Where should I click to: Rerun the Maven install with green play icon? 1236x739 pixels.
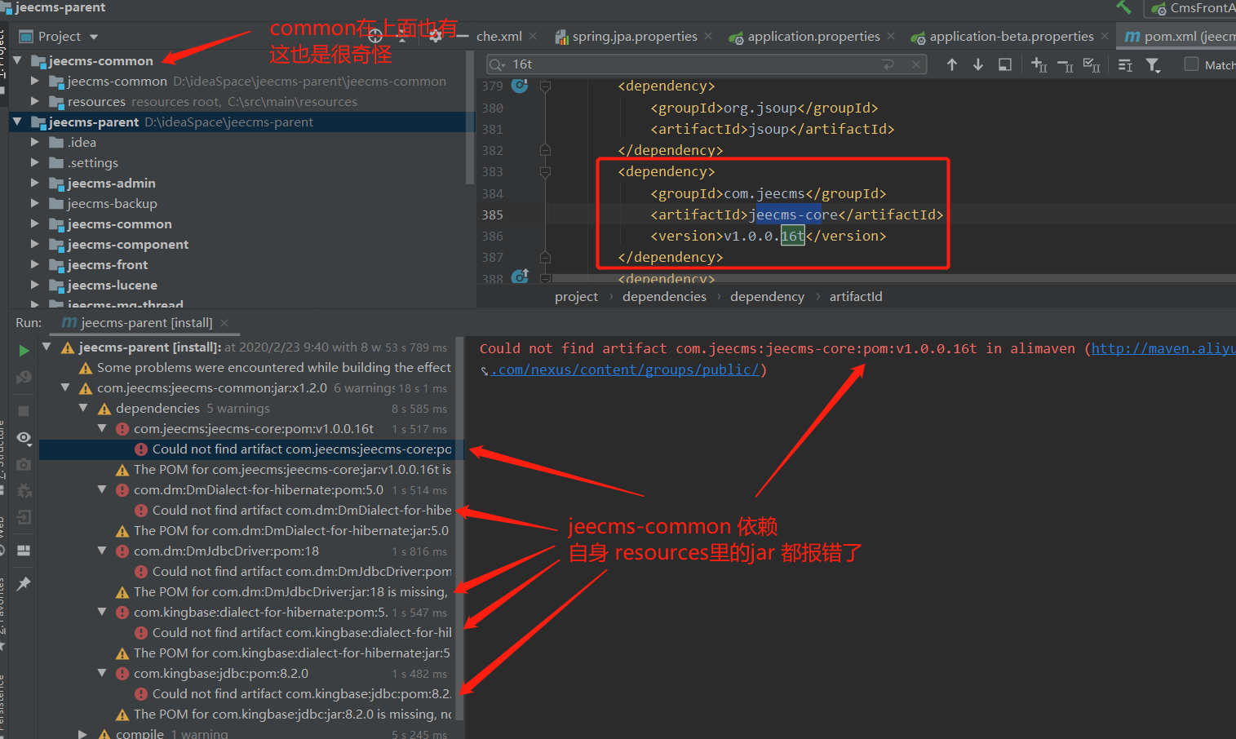point(24,351)
